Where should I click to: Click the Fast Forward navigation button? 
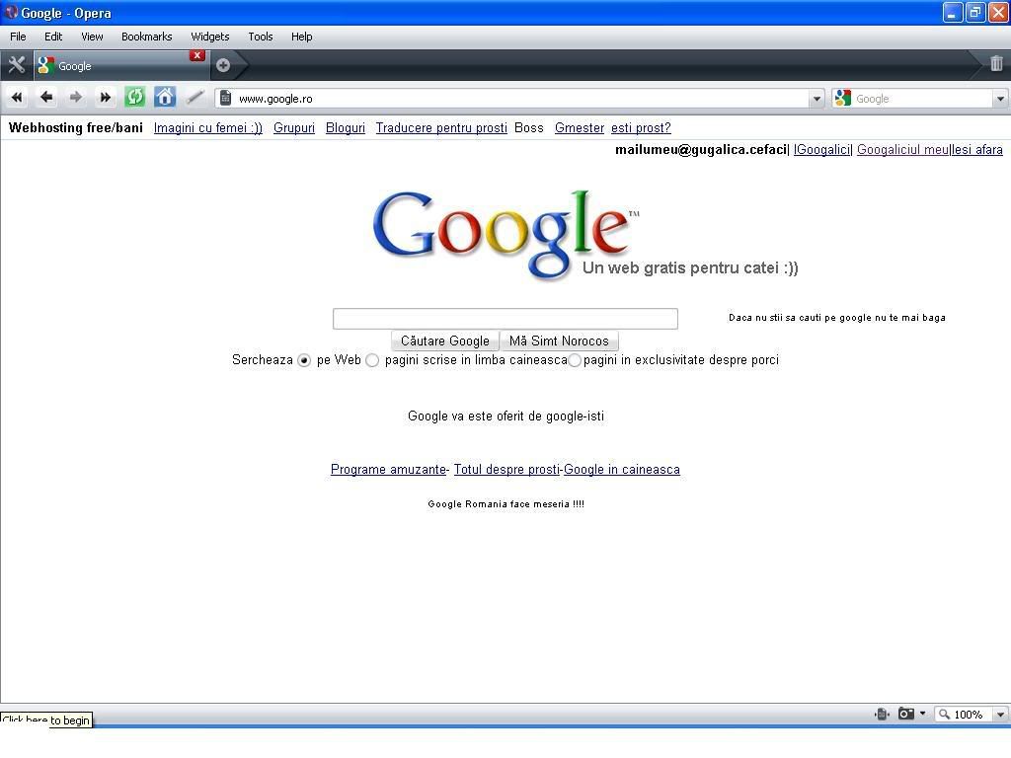(105, 97)
